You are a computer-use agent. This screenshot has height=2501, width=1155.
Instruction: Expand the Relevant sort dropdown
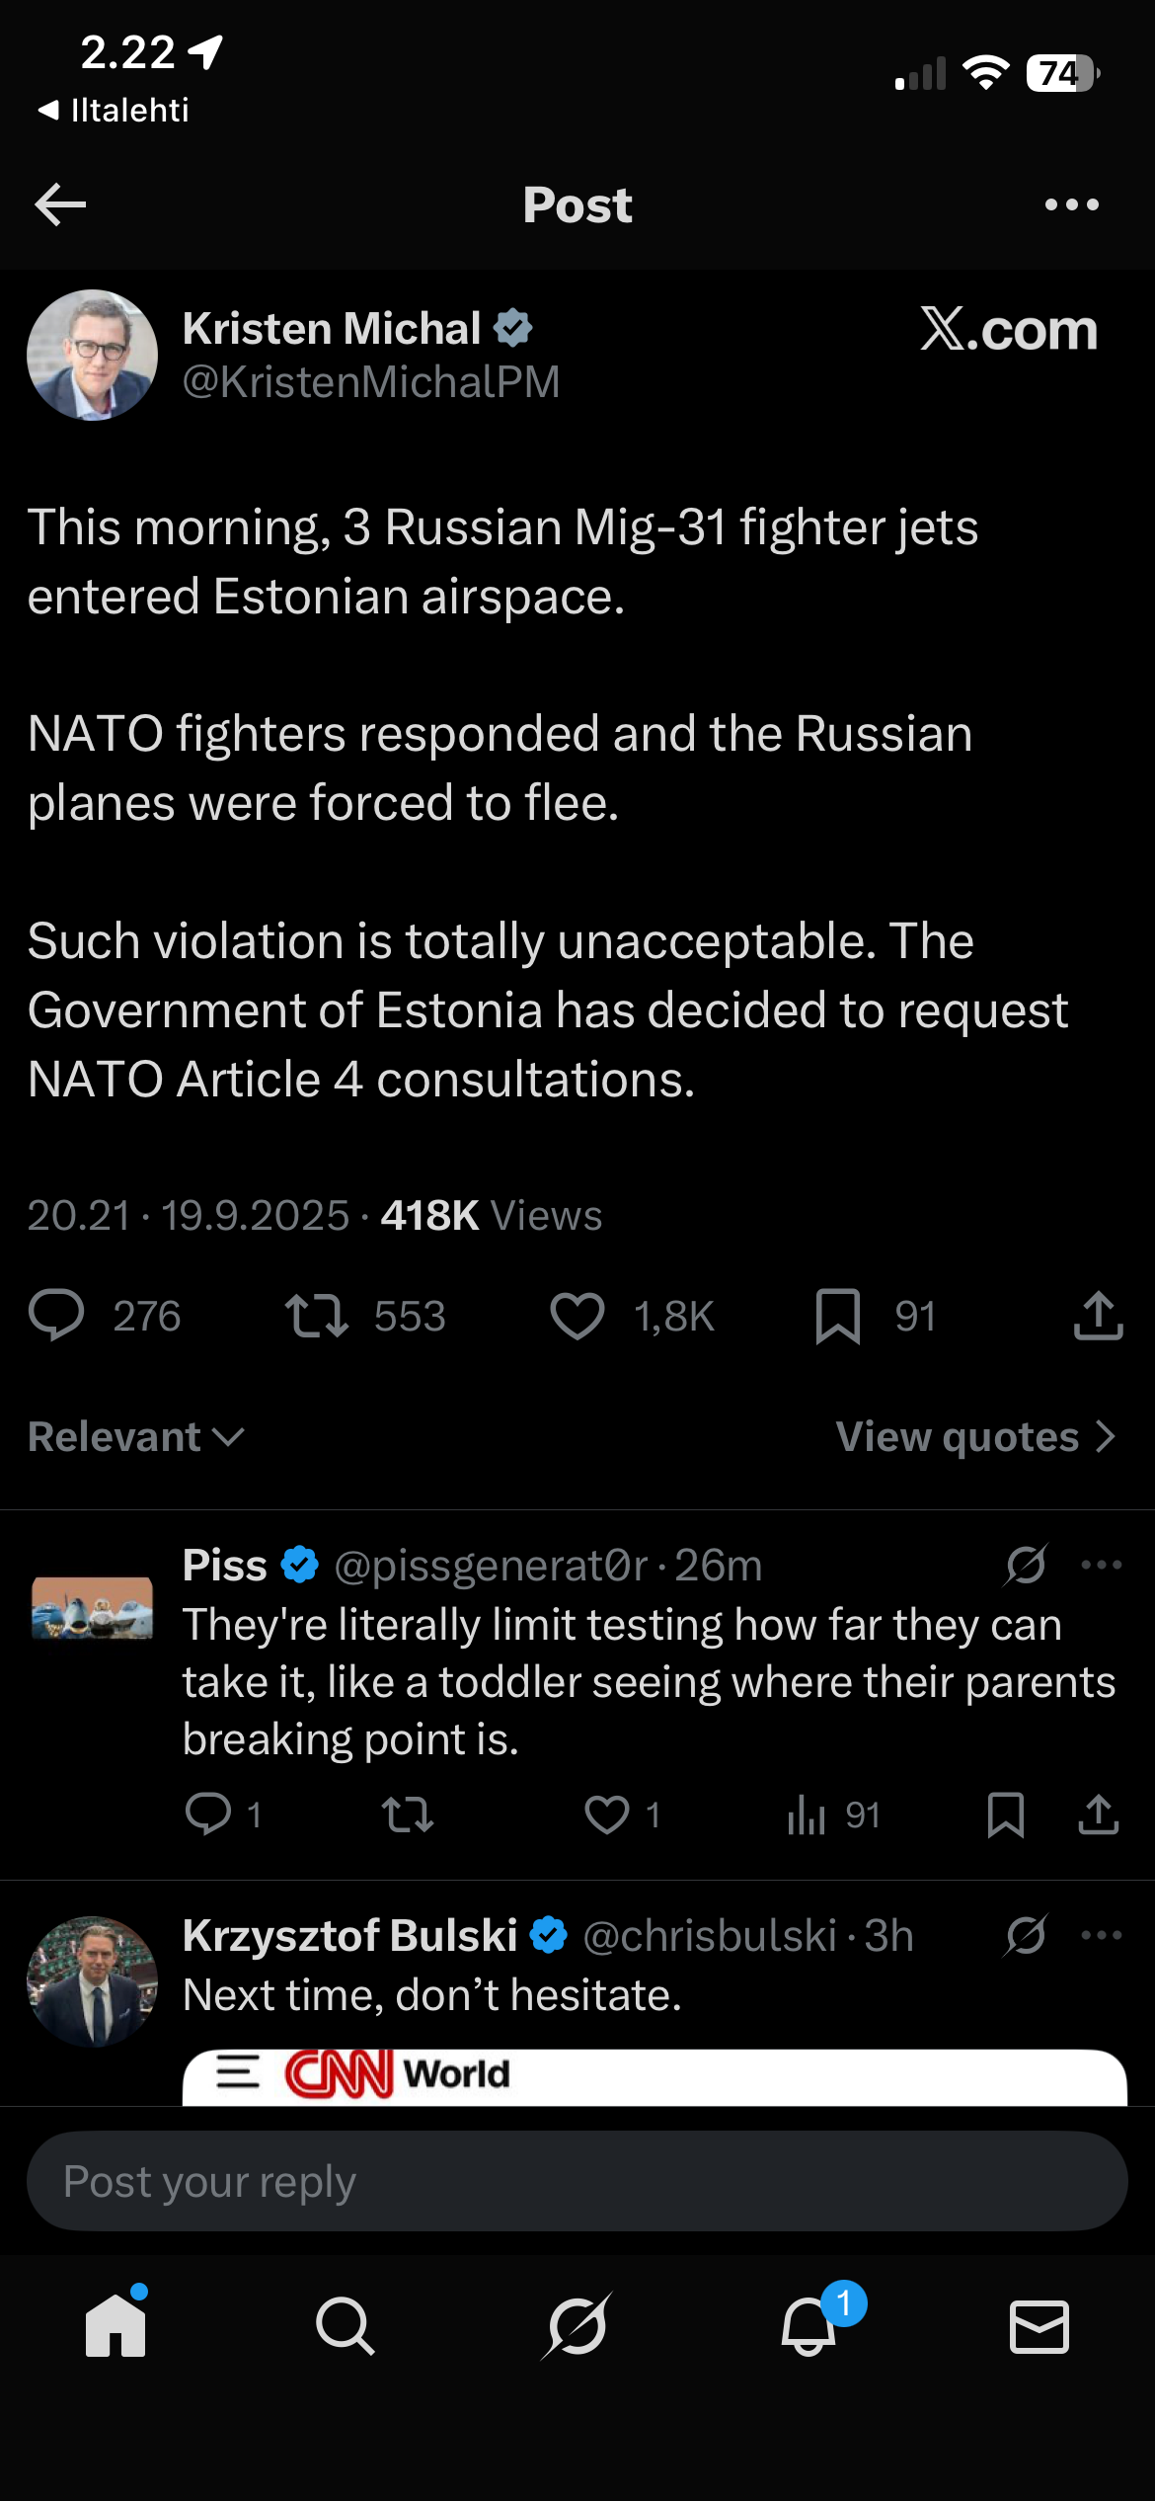point(135,1437)
